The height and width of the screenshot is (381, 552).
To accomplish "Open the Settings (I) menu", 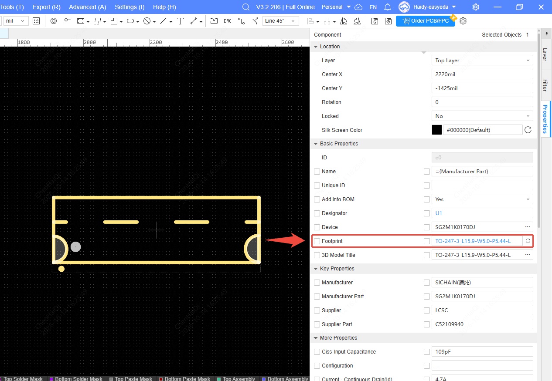I will click(129, 7).
